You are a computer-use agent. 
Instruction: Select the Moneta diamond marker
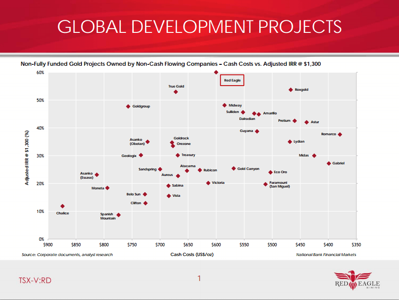[107, 188]
